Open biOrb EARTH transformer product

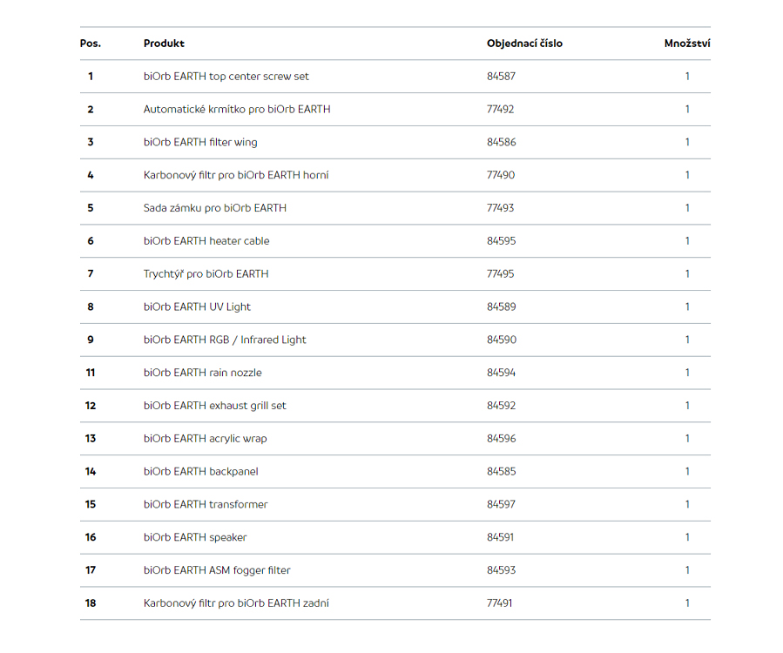206,505
